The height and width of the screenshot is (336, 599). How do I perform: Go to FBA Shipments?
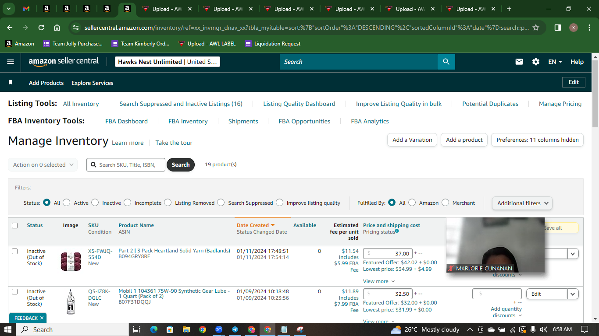tap(243, 121)
